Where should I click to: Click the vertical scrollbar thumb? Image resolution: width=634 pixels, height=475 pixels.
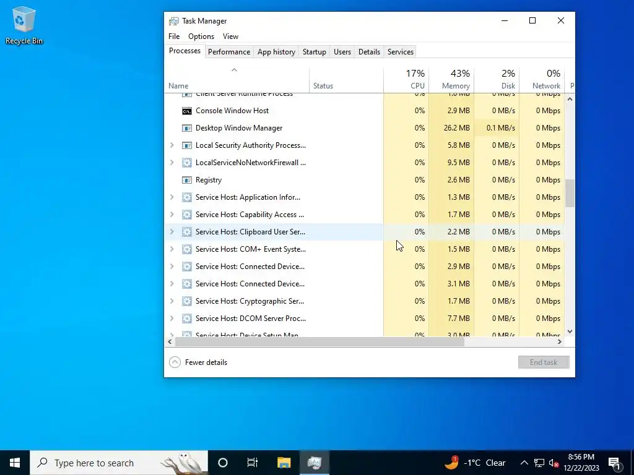click(x=570, y=194)
